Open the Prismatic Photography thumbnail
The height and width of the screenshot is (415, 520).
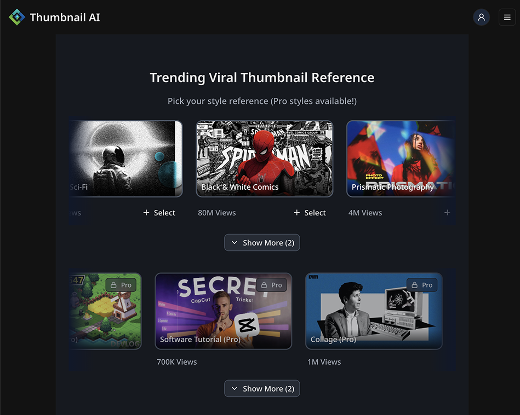pyautogui.click(x=401, y=159)
